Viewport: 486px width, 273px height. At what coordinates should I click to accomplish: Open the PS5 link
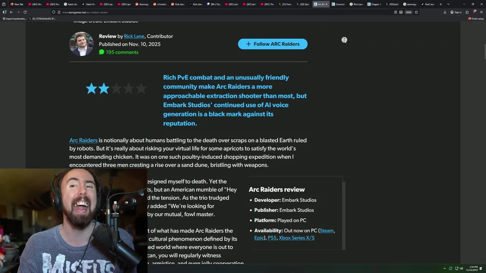pyautogui.click(x=272, y=238)
